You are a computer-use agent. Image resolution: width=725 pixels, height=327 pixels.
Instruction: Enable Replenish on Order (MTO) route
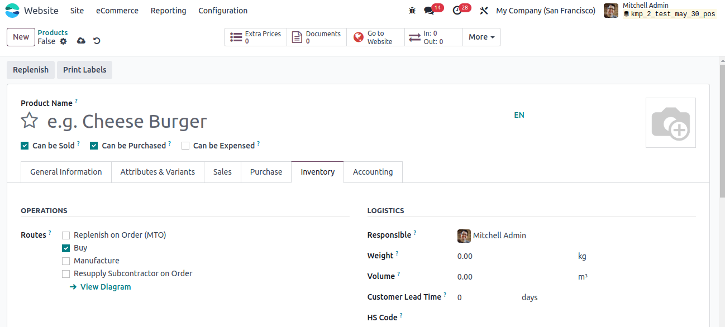(x=66, y=235)
